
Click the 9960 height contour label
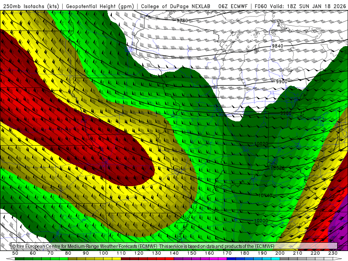pos(286,113)
